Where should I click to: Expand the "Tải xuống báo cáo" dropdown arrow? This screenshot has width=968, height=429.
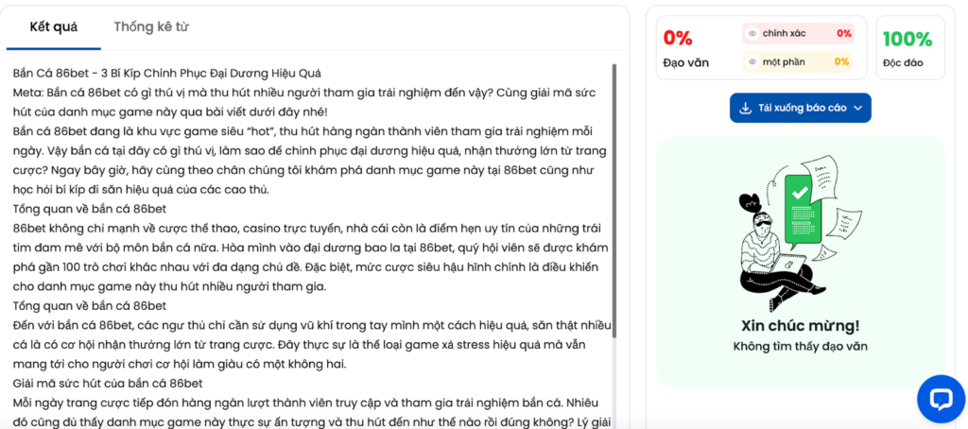pyautogui.click(x=858, y=108)
